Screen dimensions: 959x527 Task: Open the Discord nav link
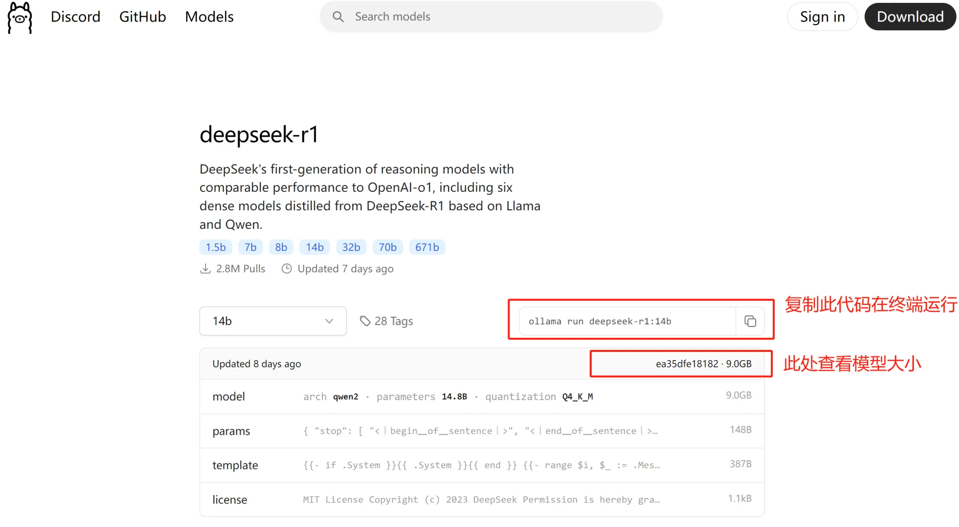75,17
